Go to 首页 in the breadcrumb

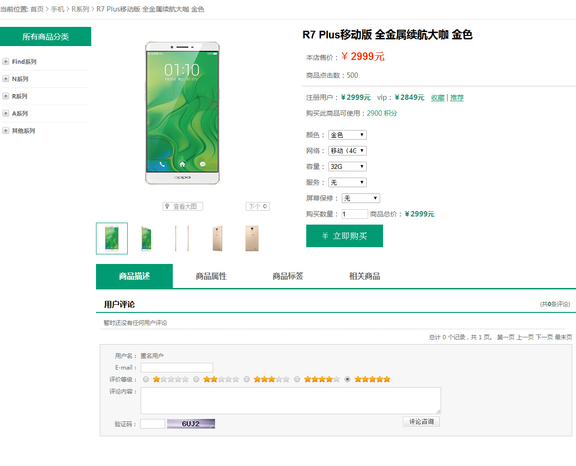click(x=37, y=9)
